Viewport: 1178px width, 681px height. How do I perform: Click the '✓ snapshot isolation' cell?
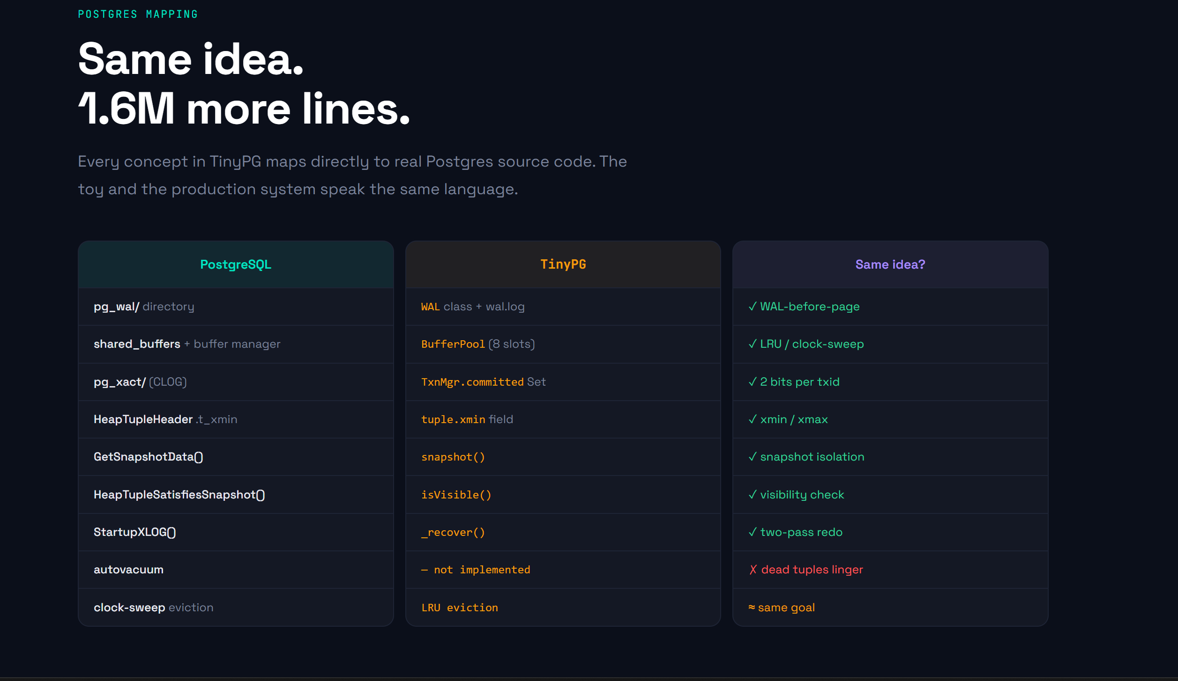tap(890, 457)
